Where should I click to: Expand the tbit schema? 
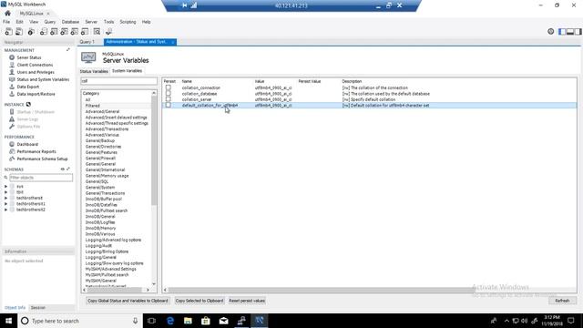click(x=5, y=192)
